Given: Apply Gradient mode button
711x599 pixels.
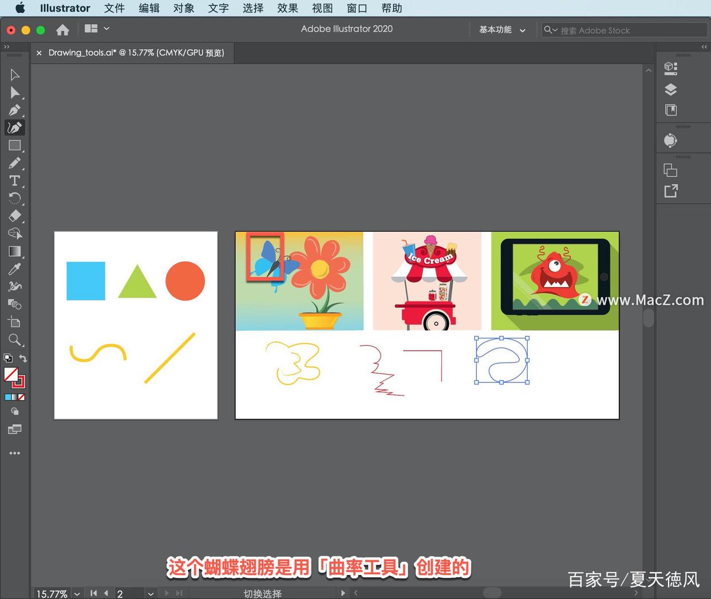Looking at the screenshot, I should 14,397.
